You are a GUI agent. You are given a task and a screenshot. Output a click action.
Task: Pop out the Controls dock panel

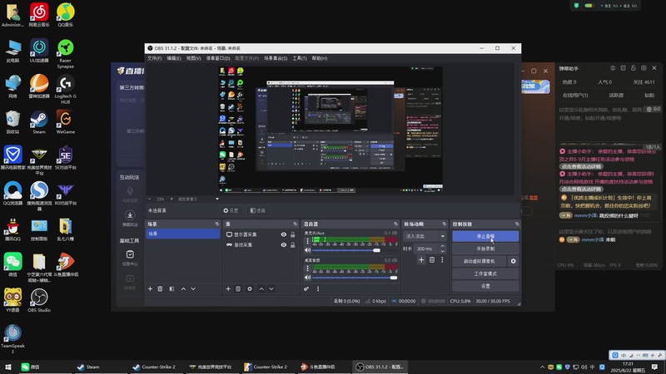point(517,224)
